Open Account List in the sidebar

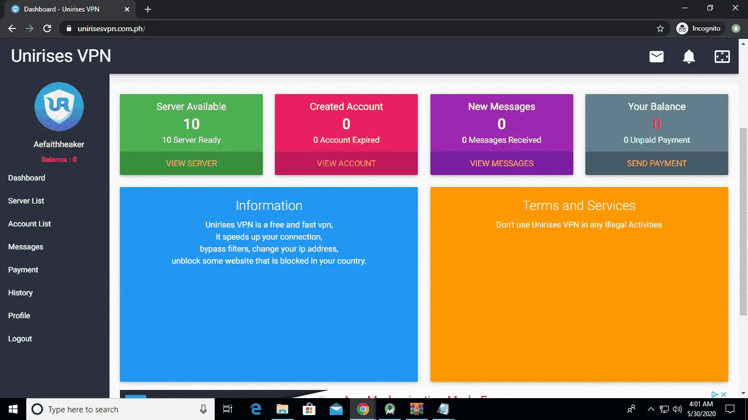click(30, 224)
